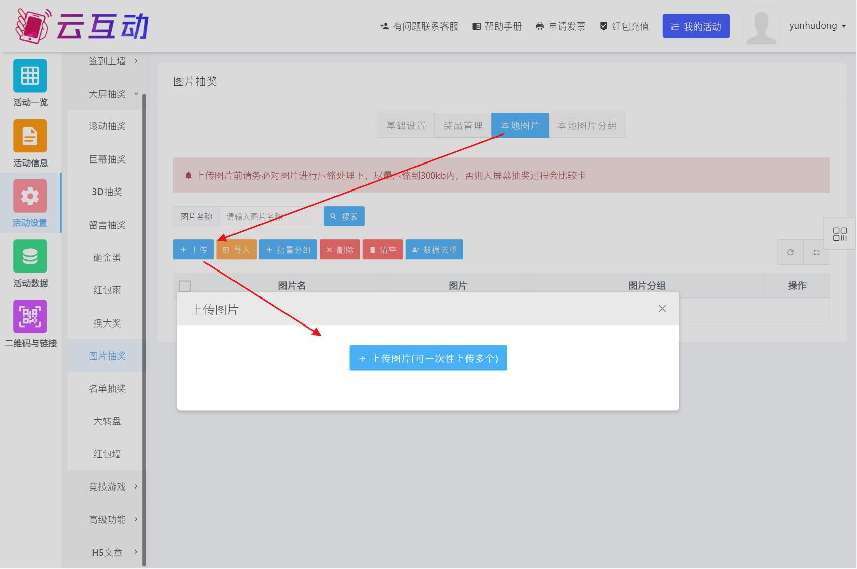
Task: Close the 上传图片 dialog
Action: click(x=662, y=309)
